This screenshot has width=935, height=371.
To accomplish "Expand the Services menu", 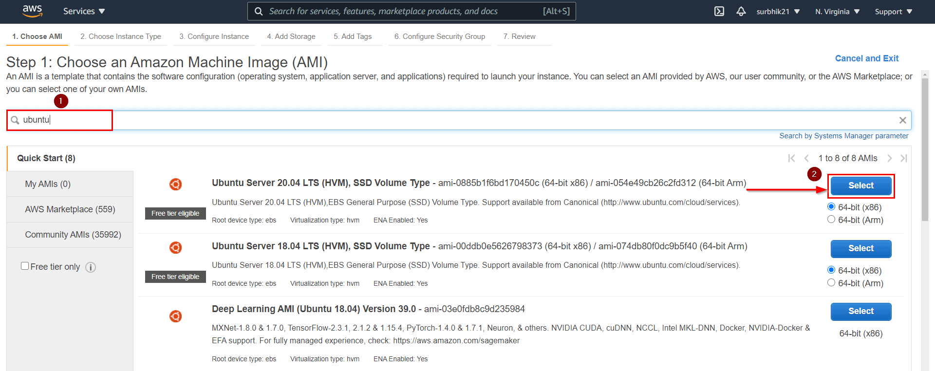I will click(x=84, y=11).
